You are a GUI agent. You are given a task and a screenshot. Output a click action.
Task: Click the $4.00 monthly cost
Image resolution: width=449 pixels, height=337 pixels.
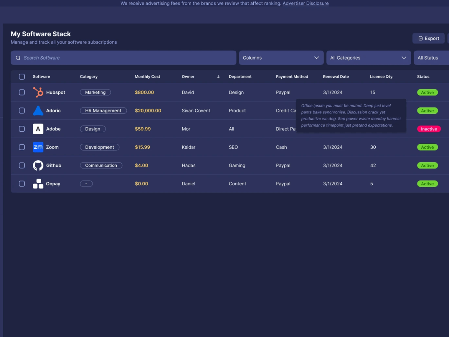point(141,166)
